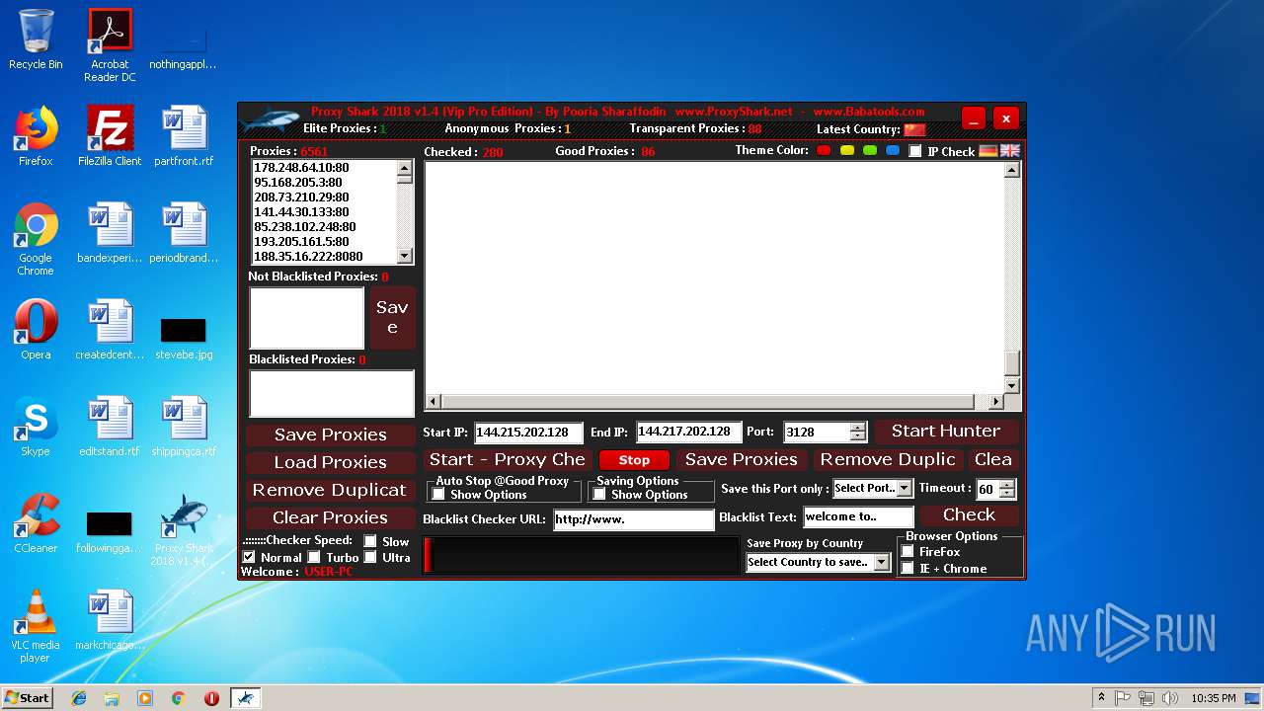Viewport: 1264px width, 711px height.
Task: Enable Turbo checker speed checkbox
Action: pos(314,557)
